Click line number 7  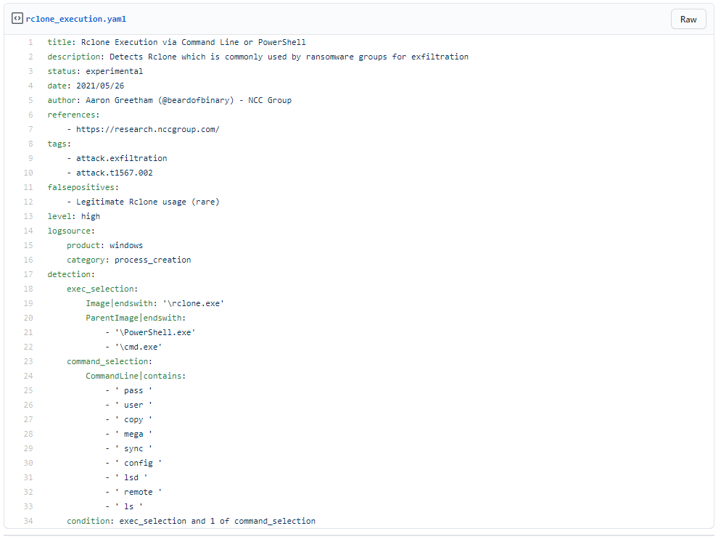pyautogui.click(x=30, y=129)
